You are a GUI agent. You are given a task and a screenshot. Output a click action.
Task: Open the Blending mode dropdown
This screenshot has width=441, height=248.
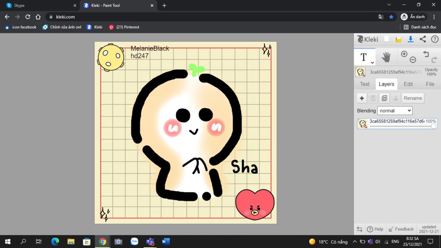pyautogui.click(x=394, y=111)
